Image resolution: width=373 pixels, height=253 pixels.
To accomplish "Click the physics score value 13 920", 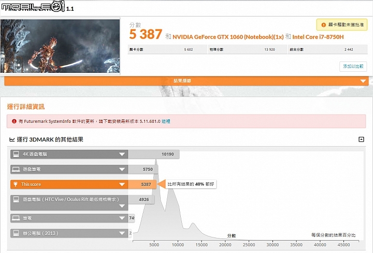I will pos(269,50).
